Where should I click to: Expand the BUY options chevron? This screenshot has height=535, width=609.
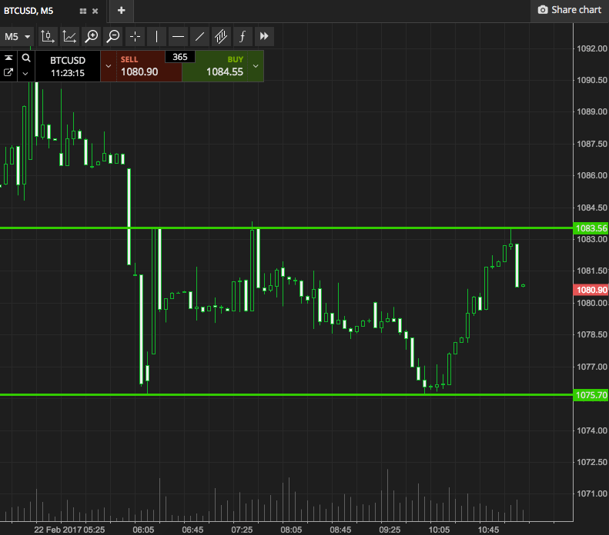256,66
